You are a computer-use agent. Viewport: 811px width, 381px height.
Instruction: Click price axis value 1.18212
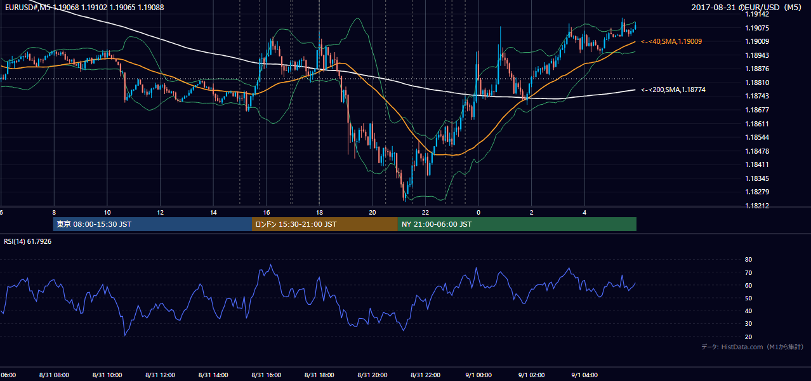pyautogui.click(x=758, y=206)
